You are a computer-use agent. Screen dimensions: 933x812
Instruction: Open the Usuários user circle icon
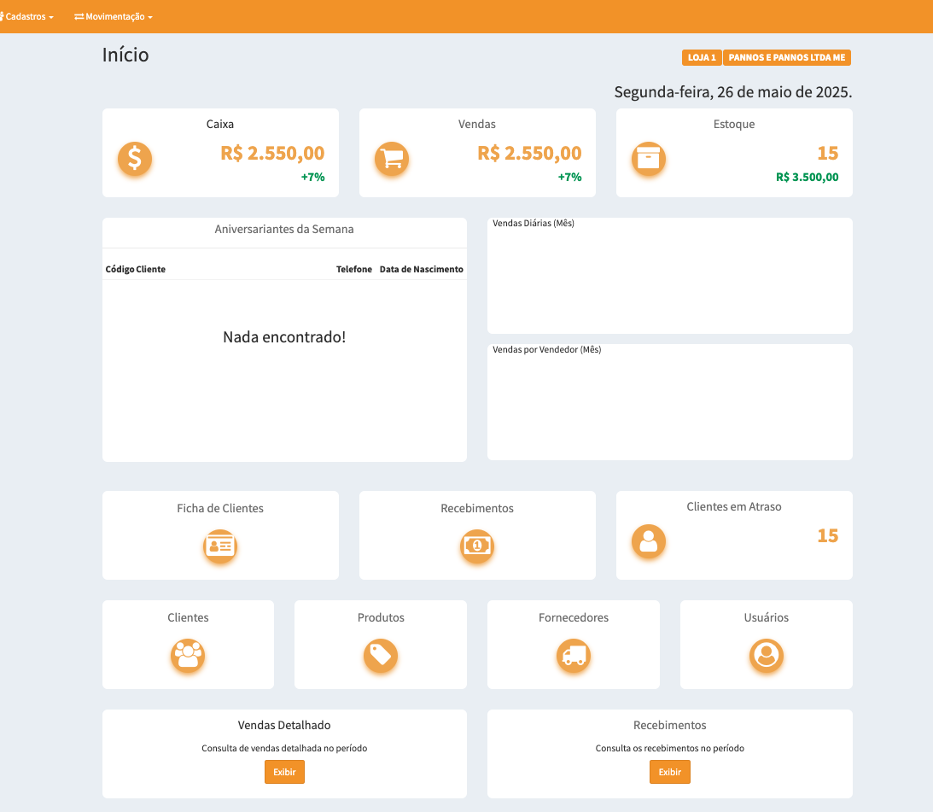point(767,656)
